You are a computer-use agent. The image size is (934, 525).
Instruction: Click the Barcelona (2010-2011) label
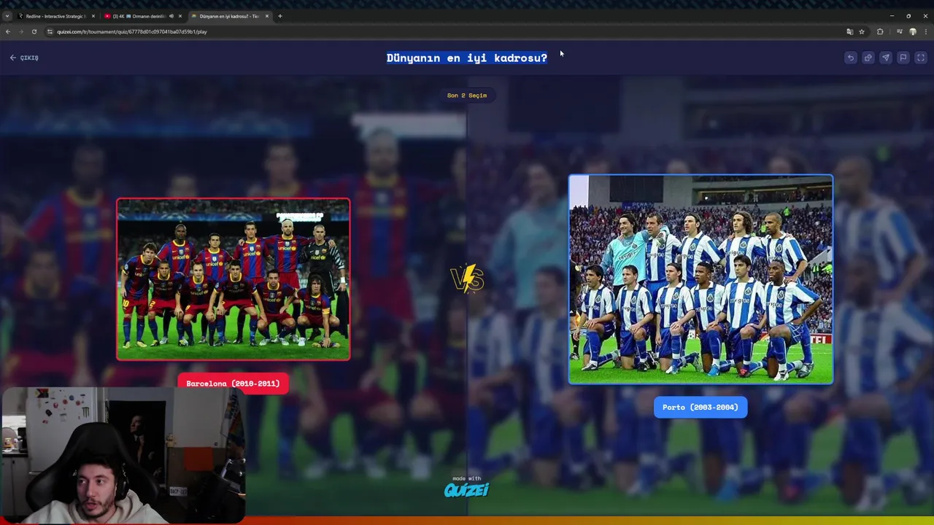(x=233, y=384)
